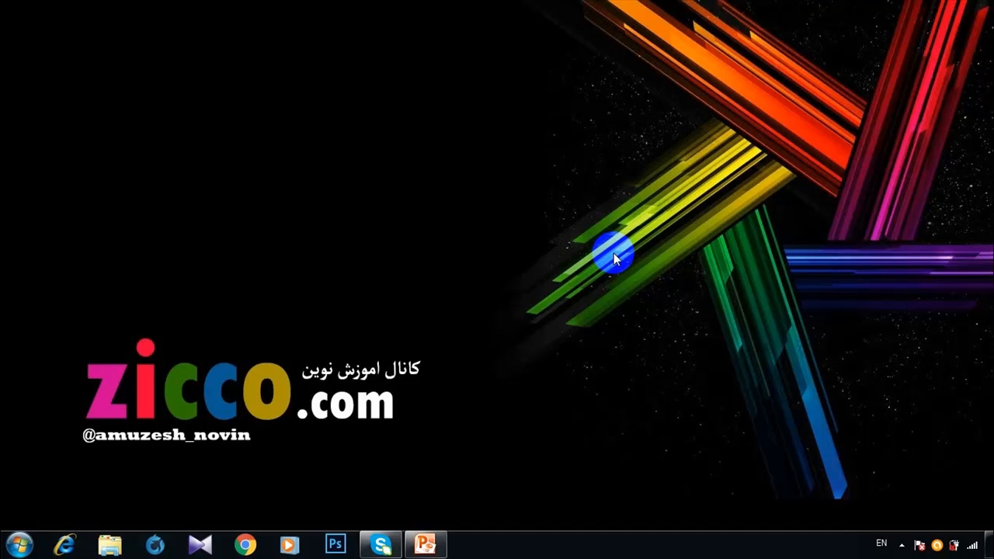Open Google Chrome from the taskbar
The height and width of the screenshot is (559, 994).
245,544
